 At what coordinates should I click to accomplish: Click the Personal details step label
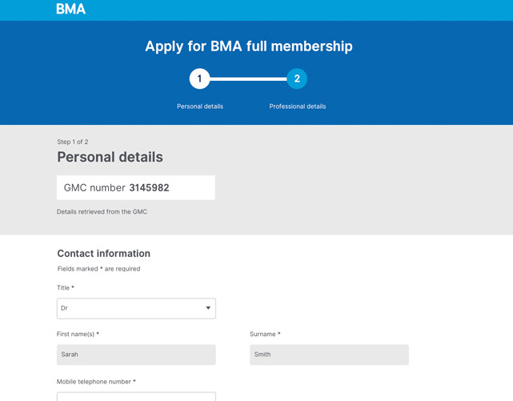point(200,106)
